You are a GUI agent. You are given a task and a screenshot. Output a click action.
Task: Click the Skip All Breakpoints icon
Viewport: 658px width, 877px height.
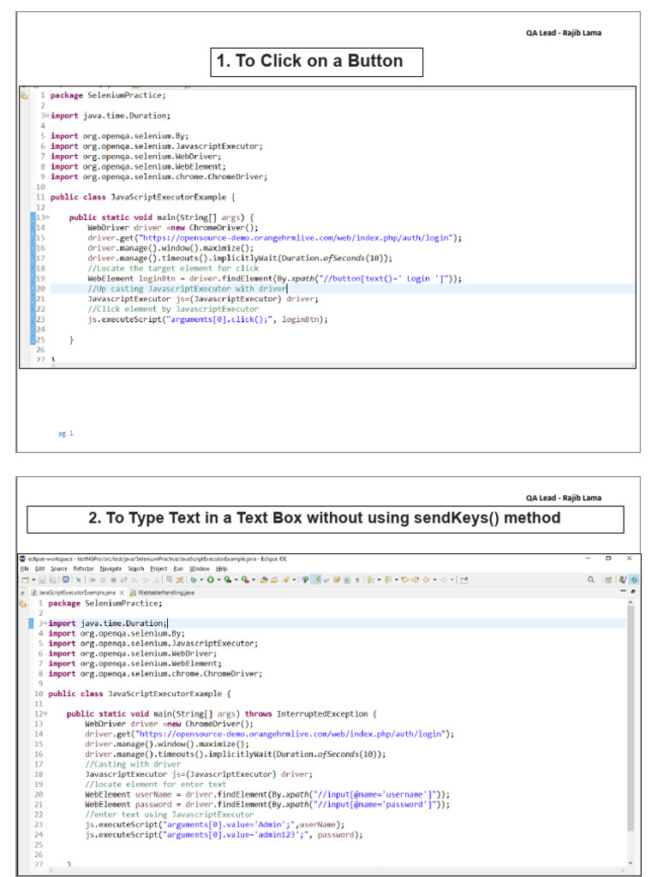tap(78, 580)
